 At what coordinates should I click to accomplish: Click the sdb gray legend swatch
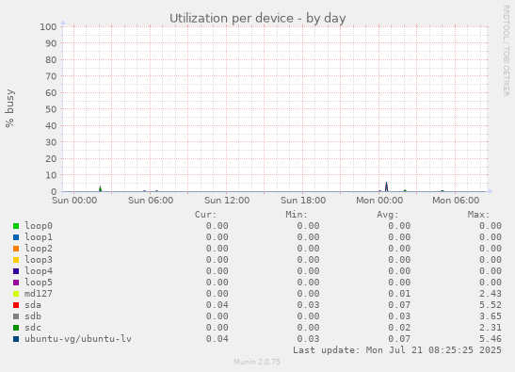click(16, 316)
